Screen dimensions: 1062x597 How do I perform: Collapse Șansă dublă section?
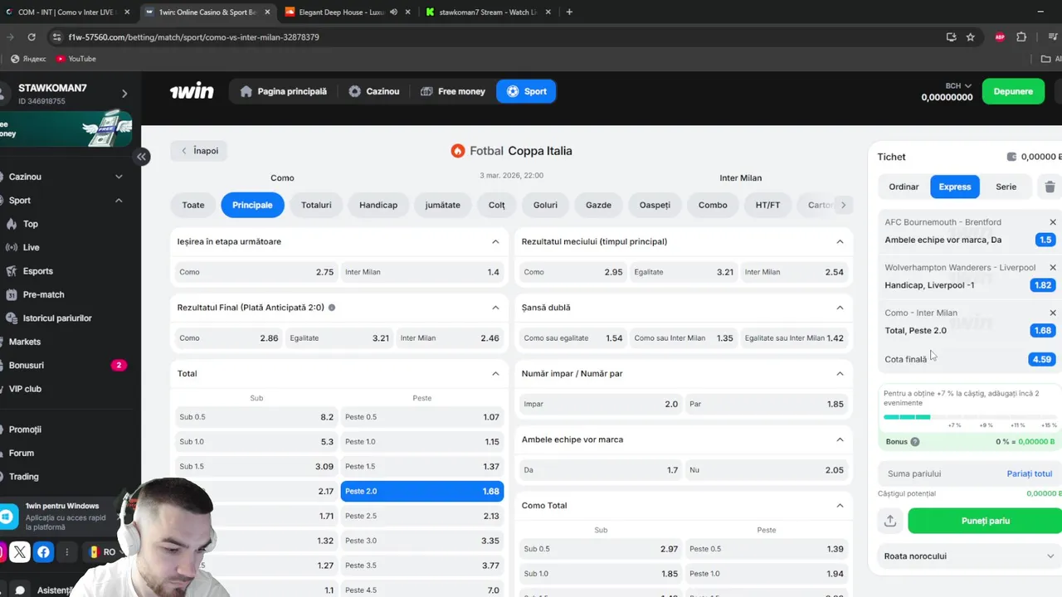click(x=840, y=308)
